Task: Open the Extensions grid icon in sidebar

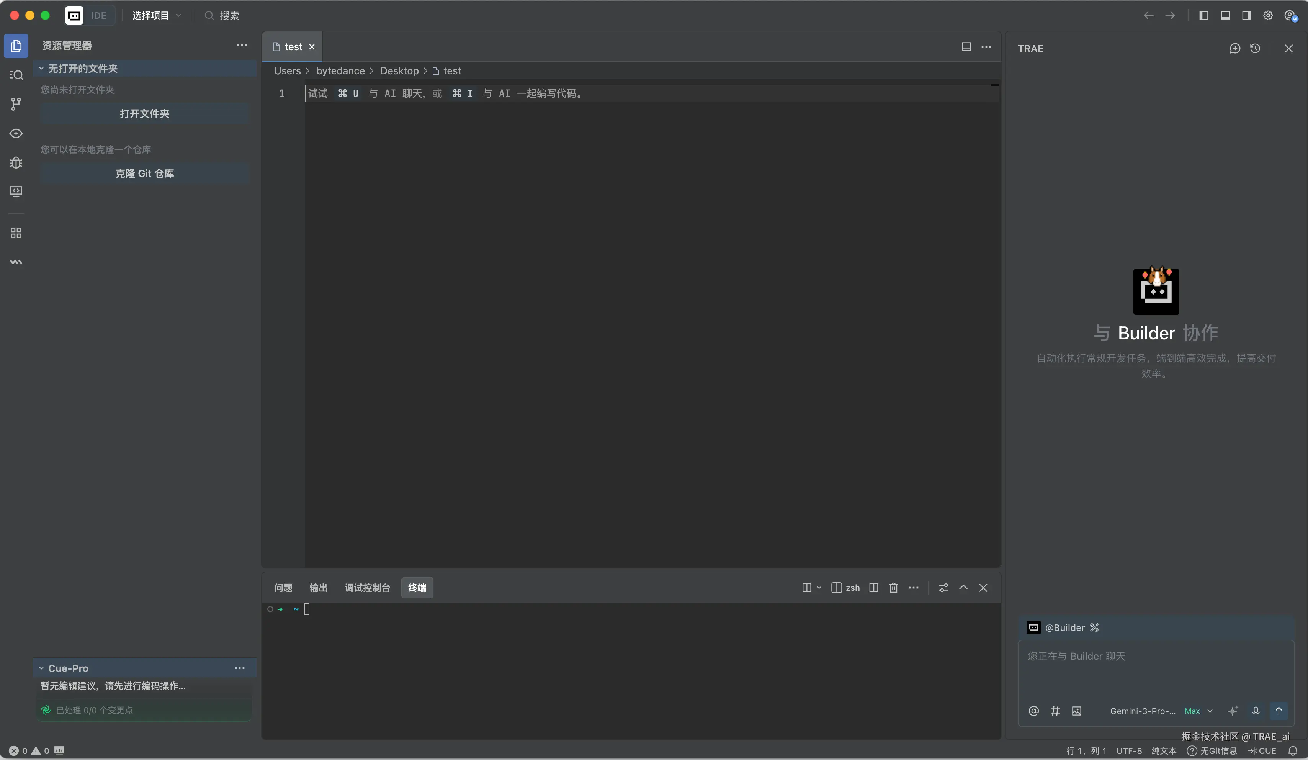Action: point(16,233)
